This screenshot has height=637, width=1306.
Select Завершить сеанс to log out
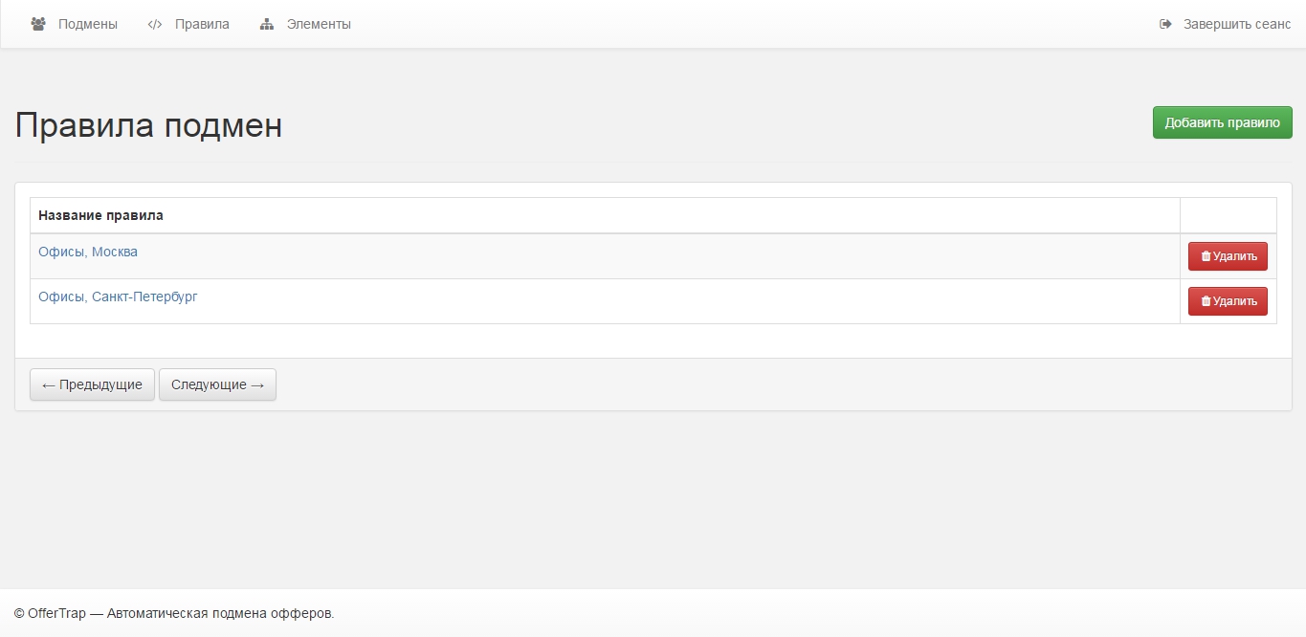[1236, 24]
